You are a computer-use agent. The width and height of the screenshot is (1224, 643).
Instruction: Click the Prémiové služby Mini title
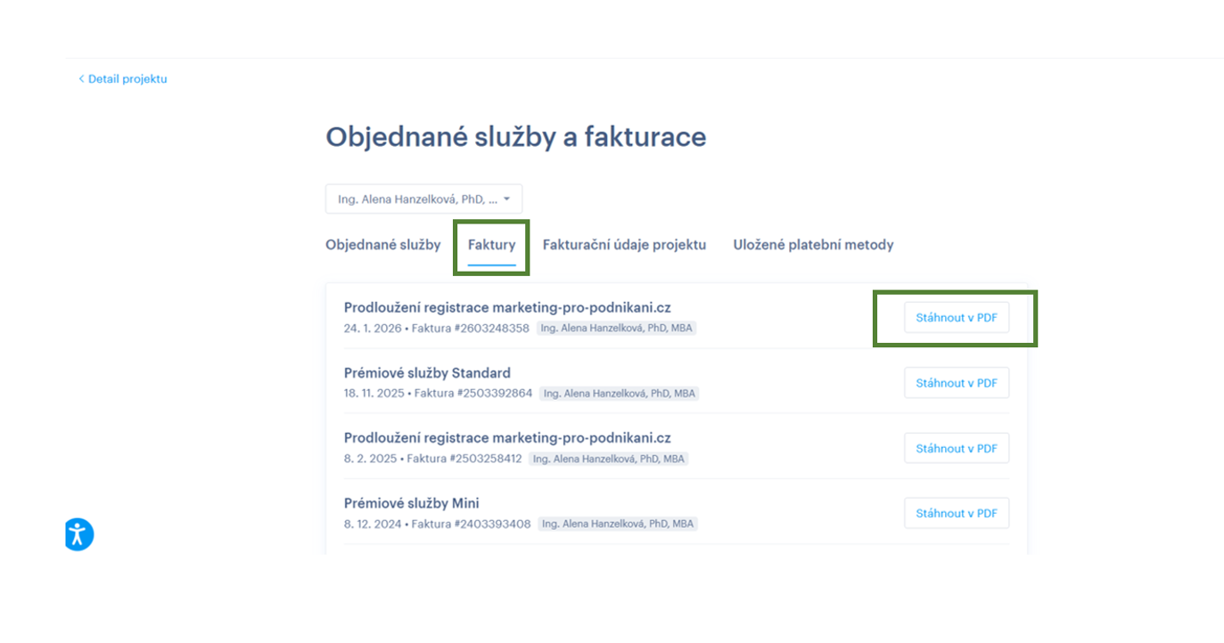412,502
